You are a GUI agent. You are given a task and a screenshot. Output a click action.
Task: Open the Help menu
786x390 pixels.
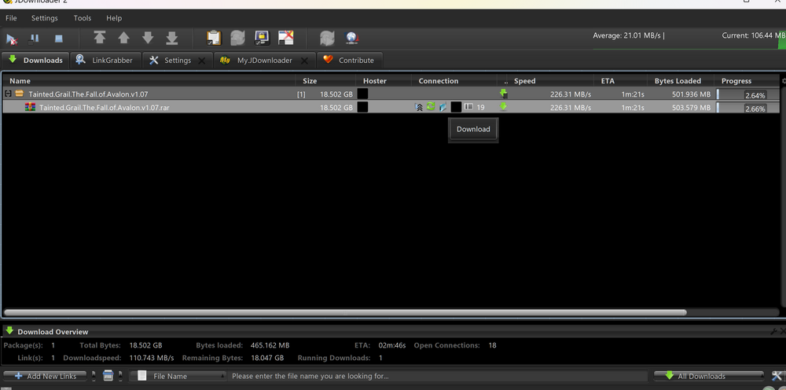pyautogui.click(x=114, y=18)
